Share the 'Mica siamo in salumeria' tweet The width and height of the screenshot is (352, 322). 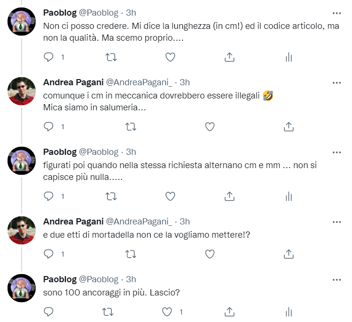point(289,126)
